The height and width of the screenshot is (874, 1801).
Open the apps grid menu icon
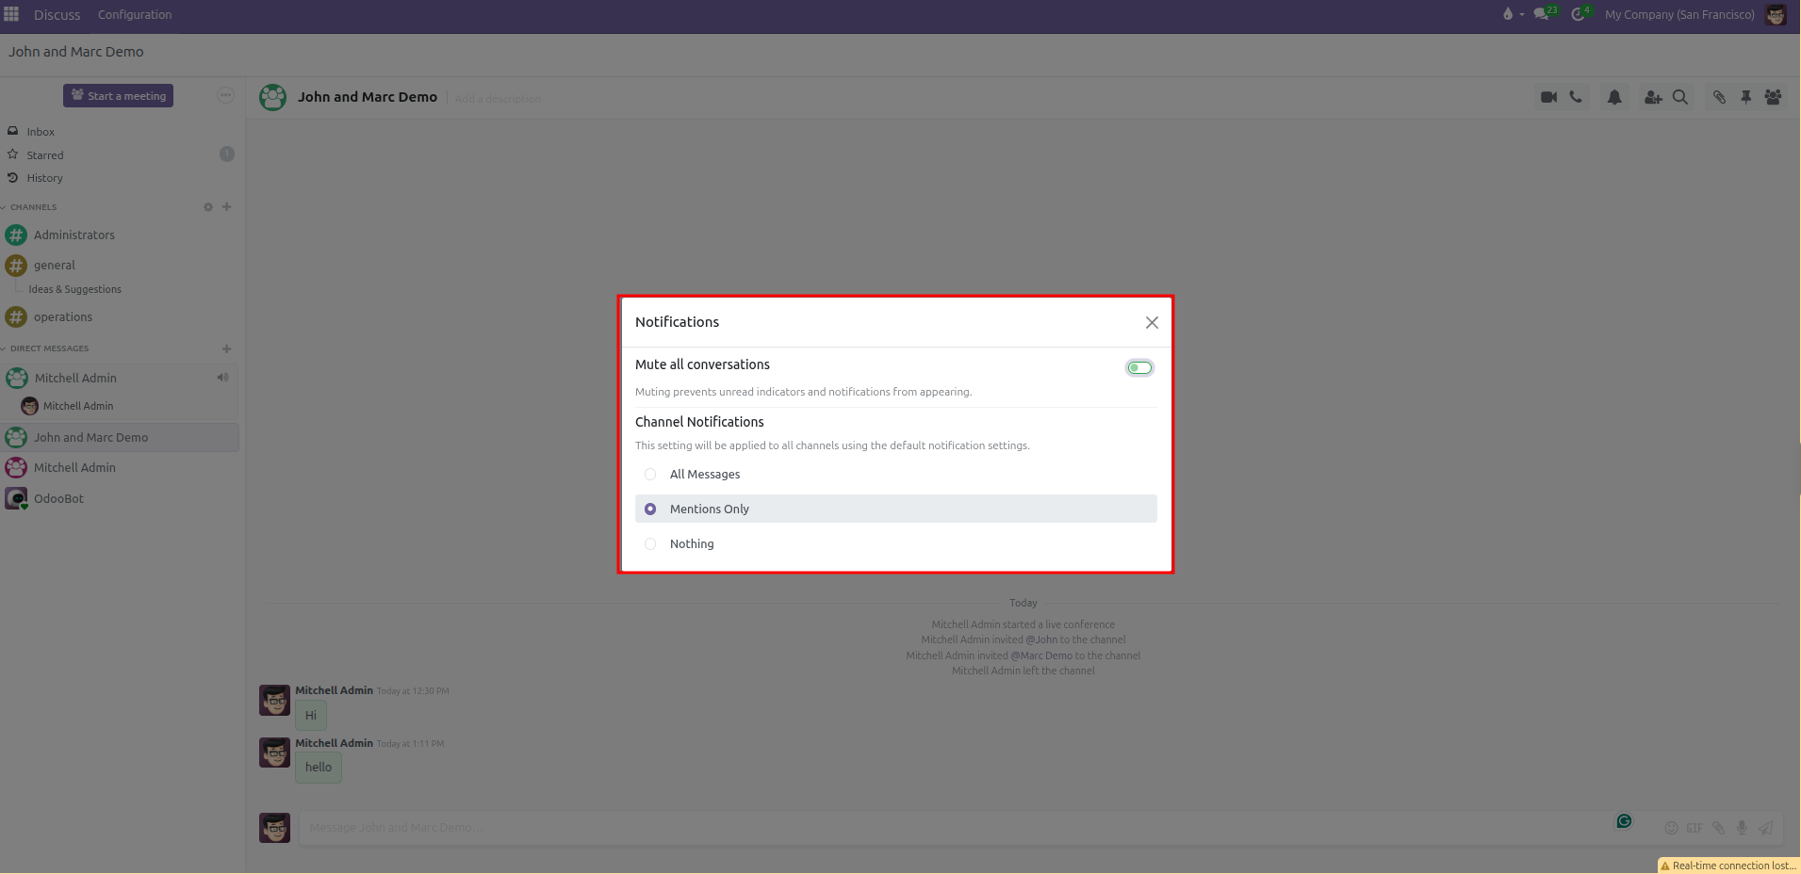point(11,14)
